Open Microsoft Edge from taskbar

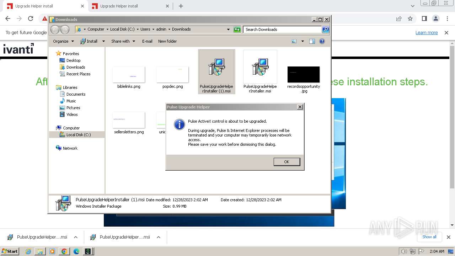click(x=76, y=251)
